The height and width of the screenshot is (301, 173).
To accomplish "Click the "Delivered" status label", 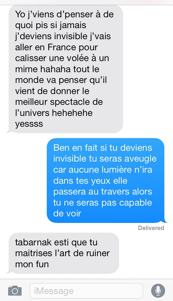I will (151, 228).
